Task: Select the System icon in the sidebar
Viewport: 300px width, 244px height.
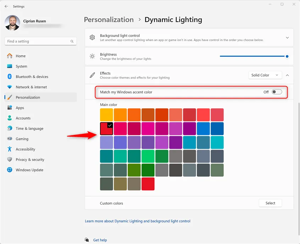Action: click(x=10, y=66)
